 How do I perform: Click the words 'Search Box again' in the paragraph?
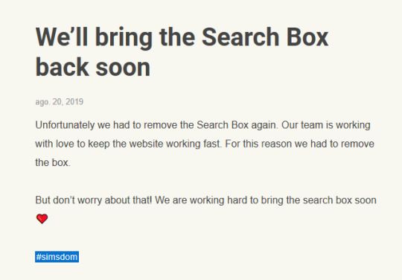[x=237, y=125]
